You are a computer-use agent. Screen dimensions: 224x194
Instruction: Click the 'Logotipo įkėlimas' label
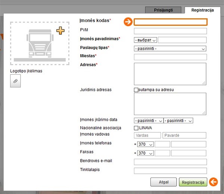[x=26, y=71]
